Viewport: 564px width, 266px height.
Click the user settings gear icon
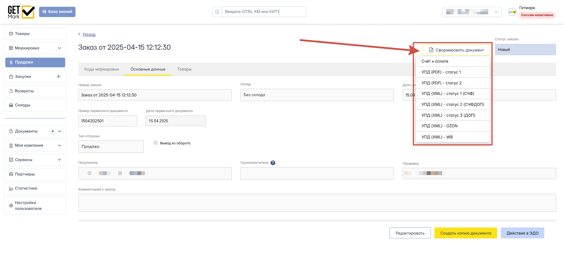point(11,206)
